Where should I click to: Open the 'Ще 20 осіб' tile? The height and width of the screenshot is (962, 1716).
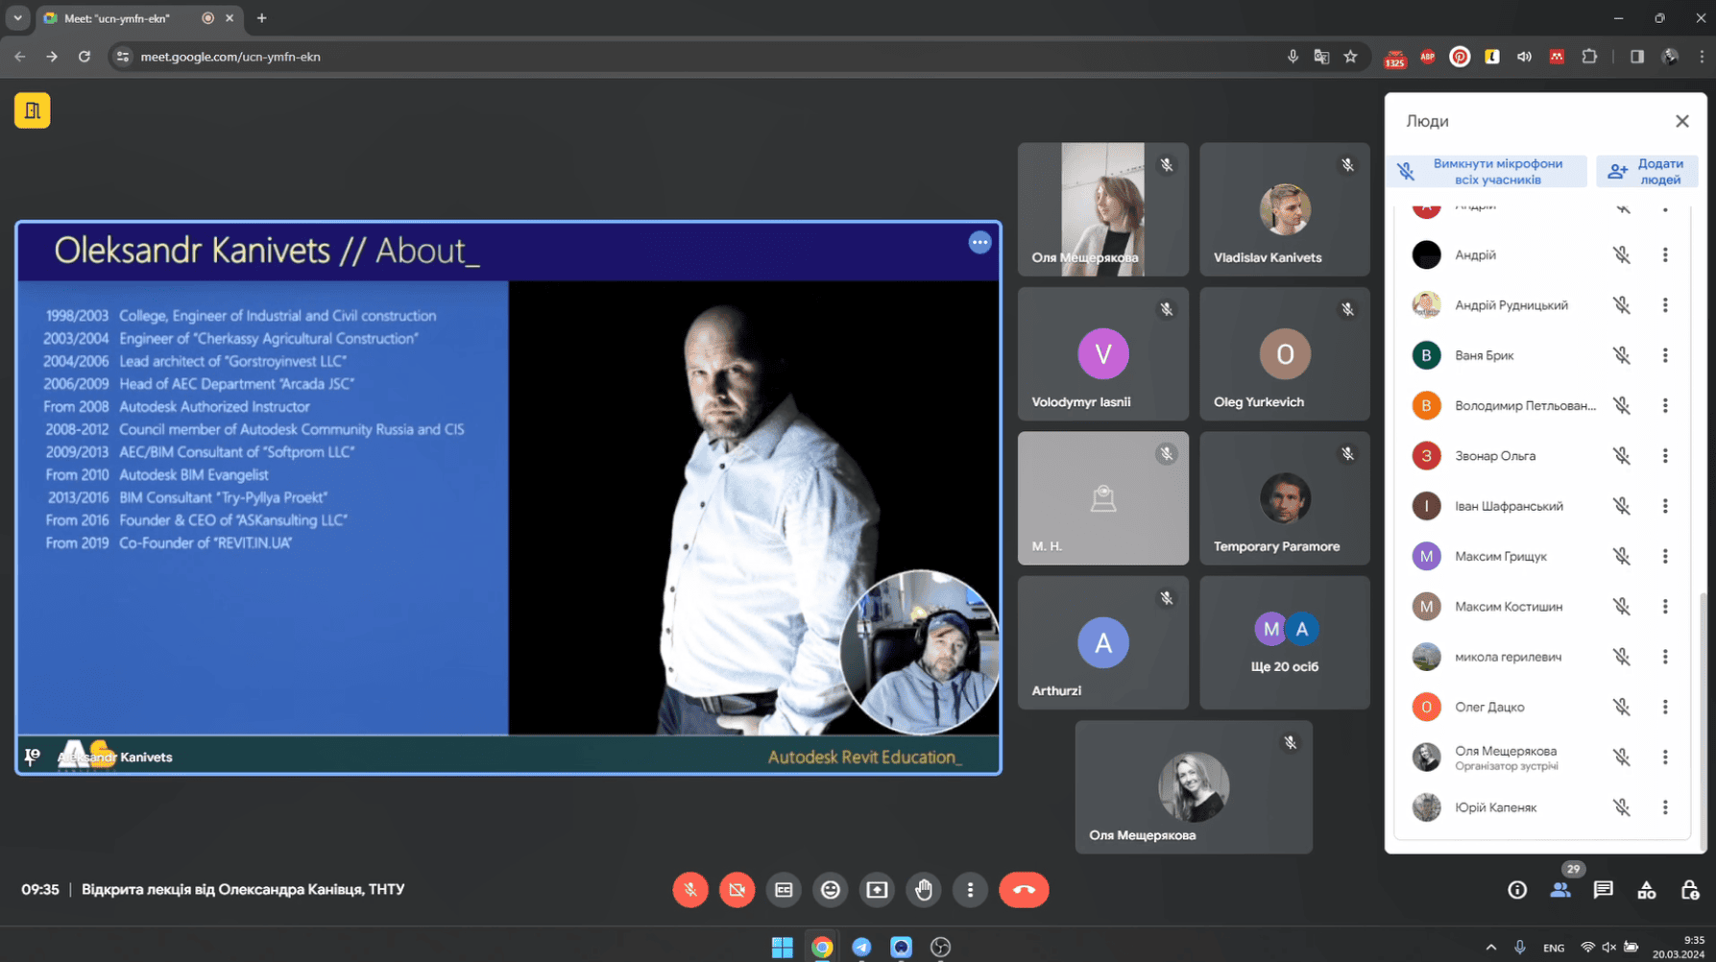pyautogui.click(x=1284, y=642)
